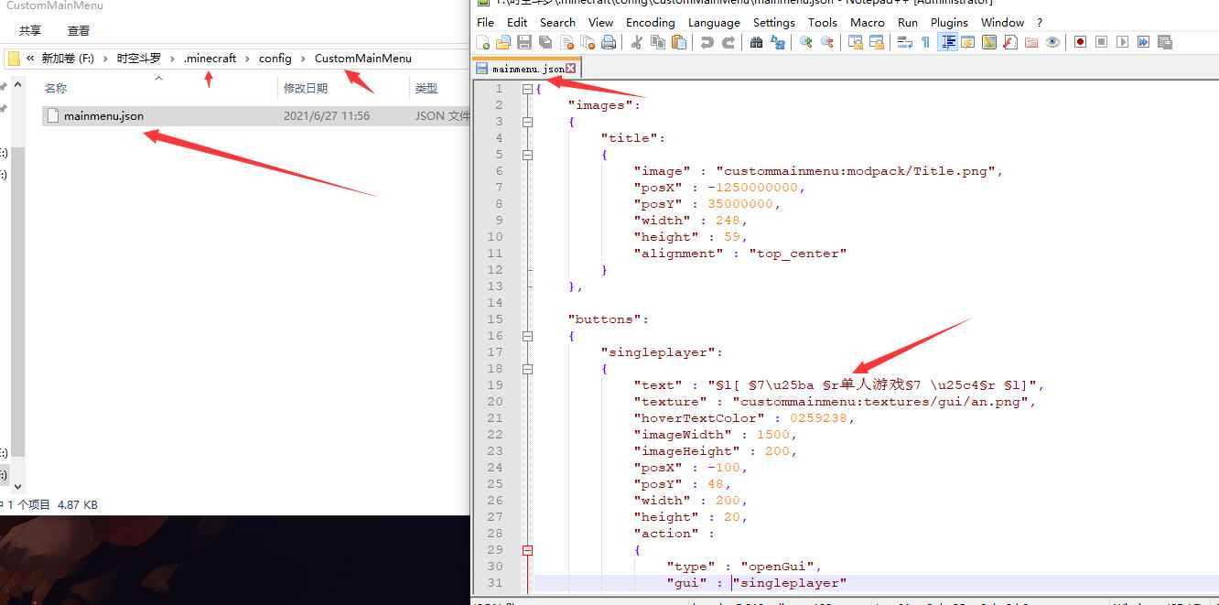Viewport: 1219px width, 605px height.
Task: Click the Cut scissors icon
Action: 637,42
